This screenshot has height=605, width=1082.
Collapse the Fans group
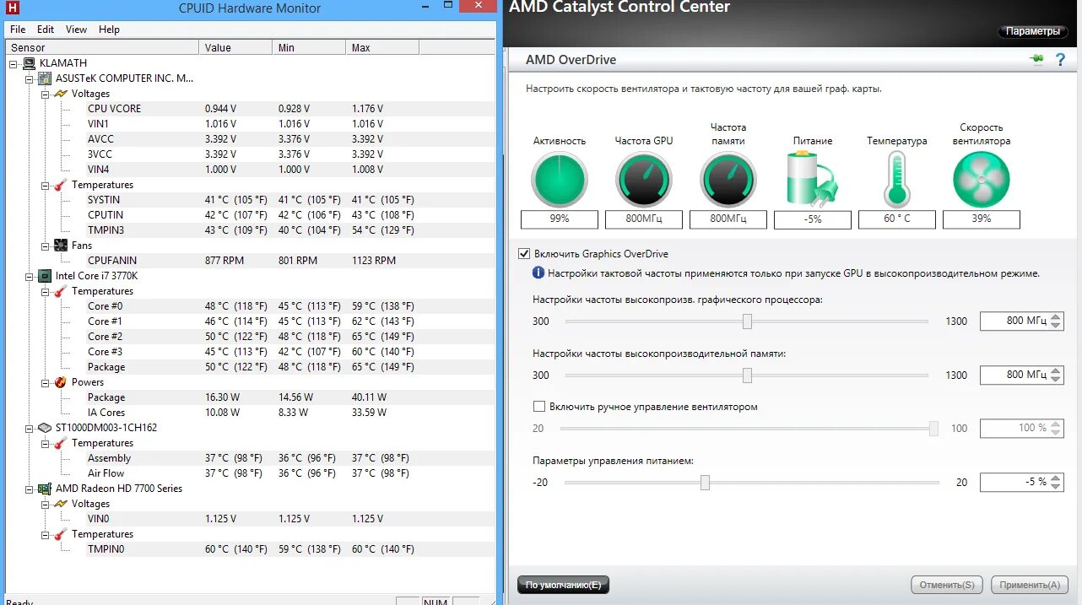tap(46, 246)
